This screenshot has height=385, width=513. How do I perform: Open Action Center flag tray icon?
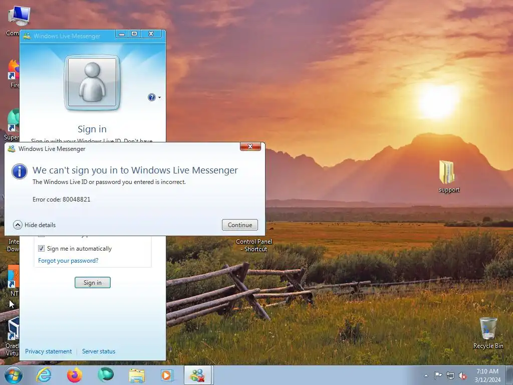click(x=438, y=375)
